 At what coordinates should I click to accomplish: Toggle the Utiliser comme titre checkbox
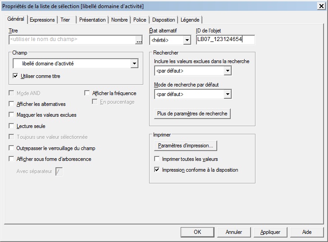(x=16, y=76)
